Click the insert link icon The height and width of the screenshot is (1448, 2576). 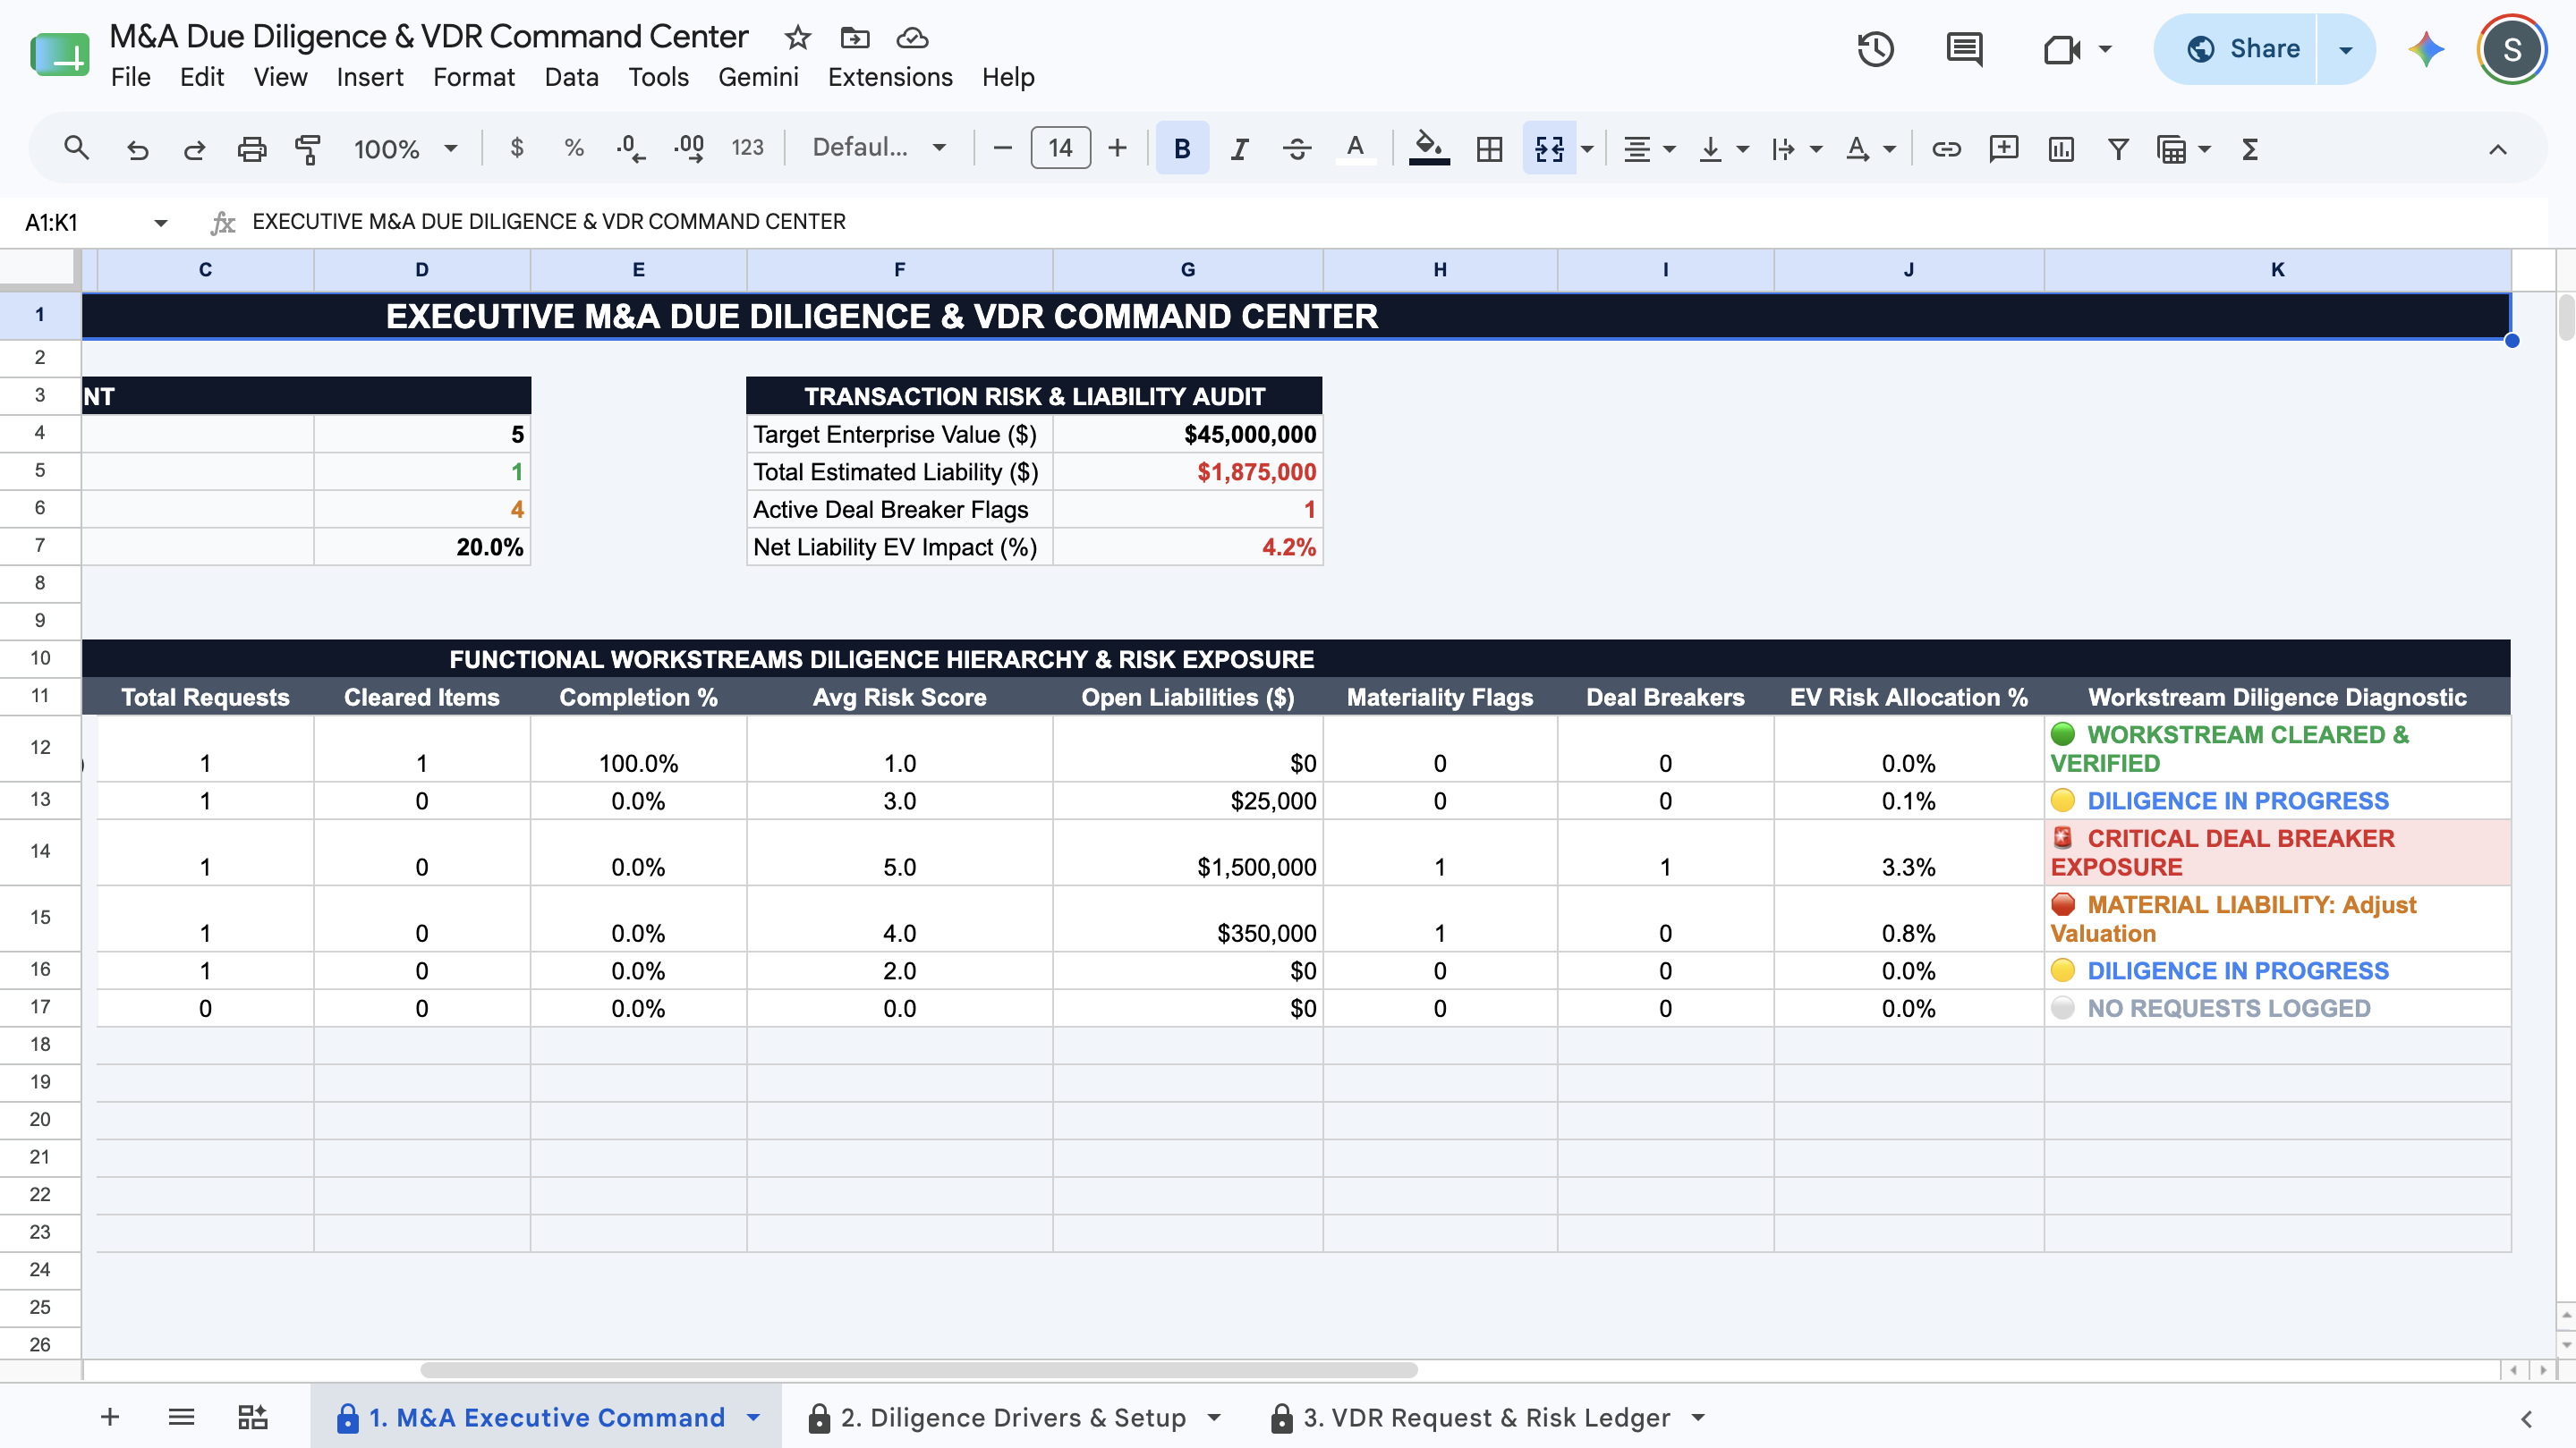pyautogui.click(x=1946, y=148)
